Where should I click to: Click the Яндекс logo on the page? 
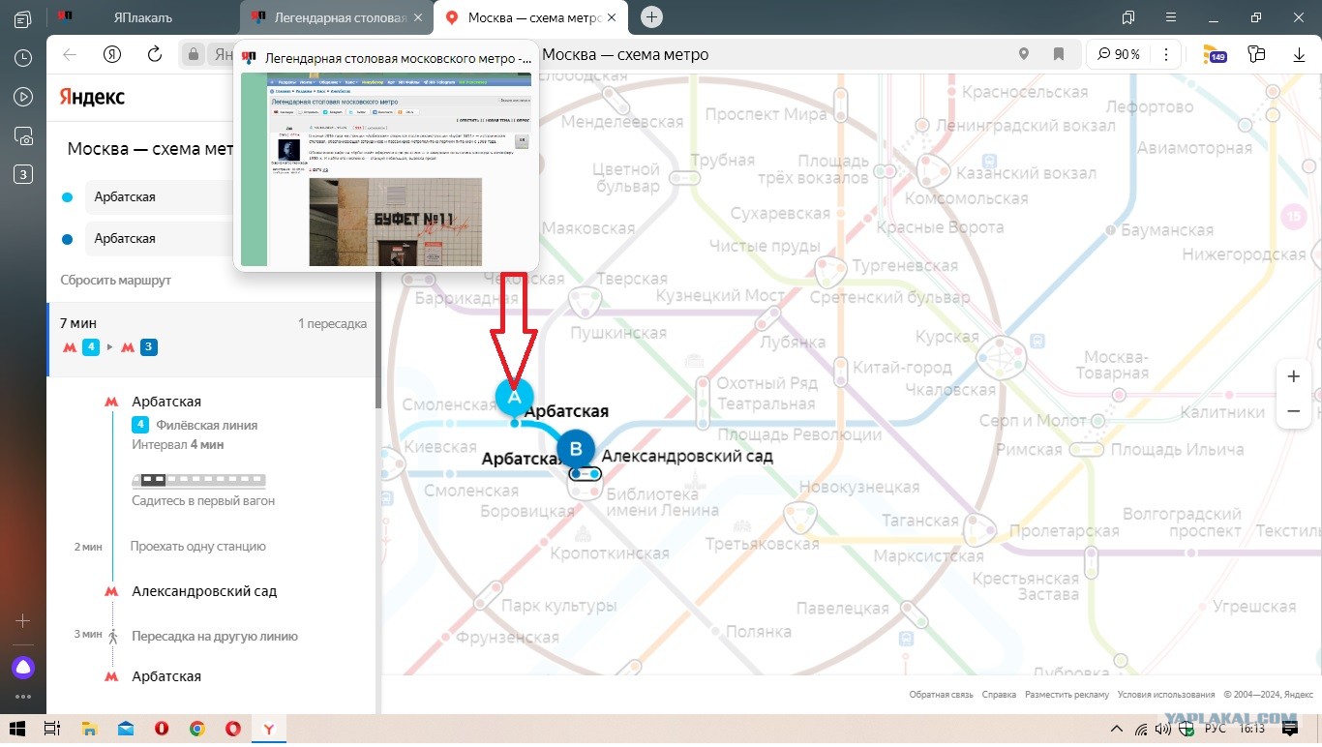pyautogui.click(x=92, y=97)
